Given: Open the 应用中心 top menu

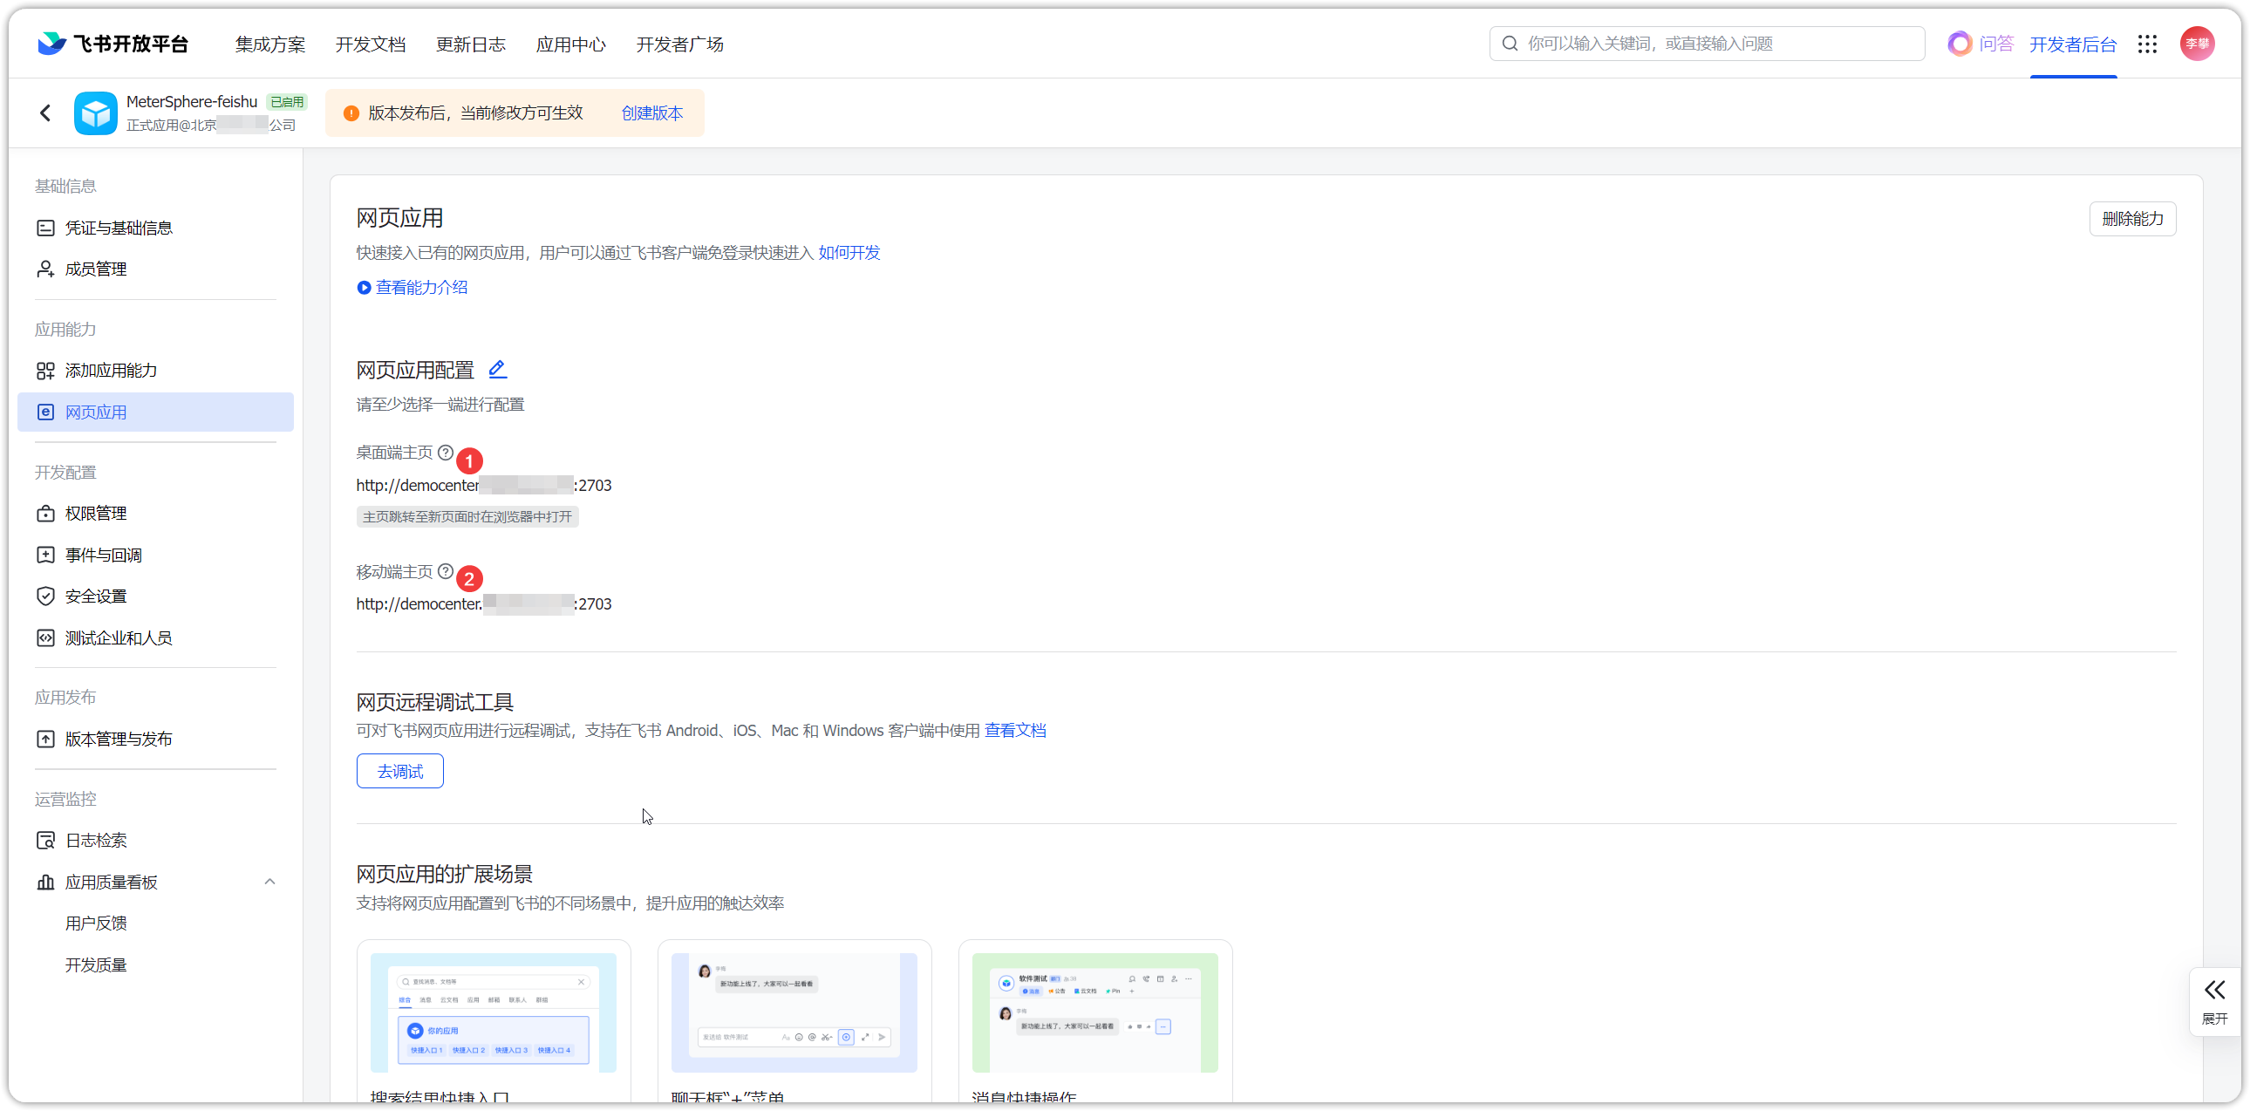Looking at the screenshot, I should [570, 44].
